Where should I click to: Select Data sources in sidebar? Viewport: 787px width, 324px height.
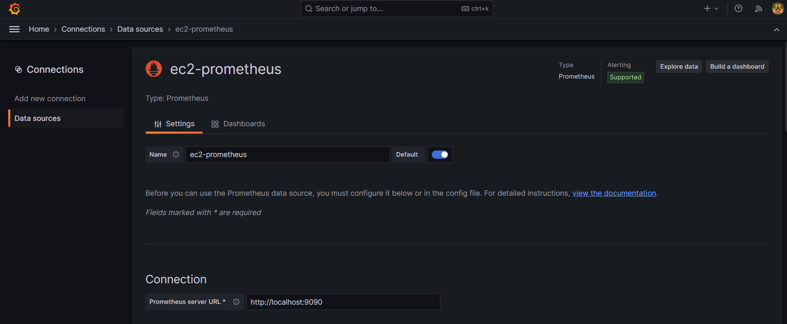pyautogui.click(x=66, y=118)
